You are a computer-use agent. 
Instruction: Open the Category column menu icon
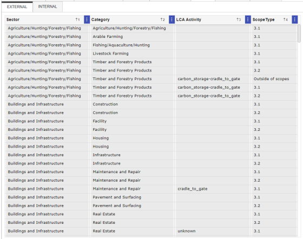pos(172,19)
